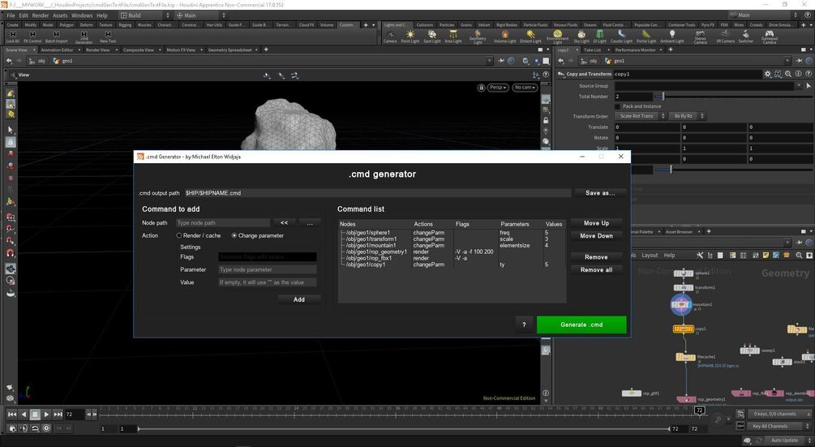The image size is (815, 447).
Task: Click the timeline frame 72 marker
Action: pyautogui.click(x=700, y=410)
